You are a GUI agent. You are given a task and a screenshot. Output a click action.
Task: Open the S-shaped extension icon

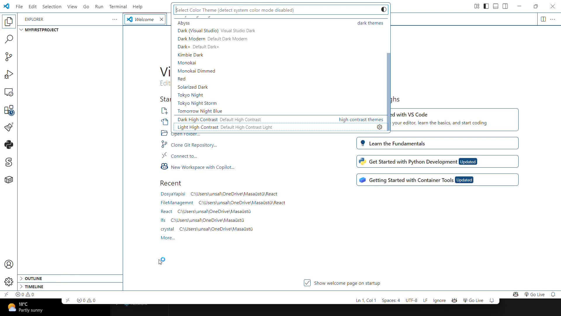point(9,162)
